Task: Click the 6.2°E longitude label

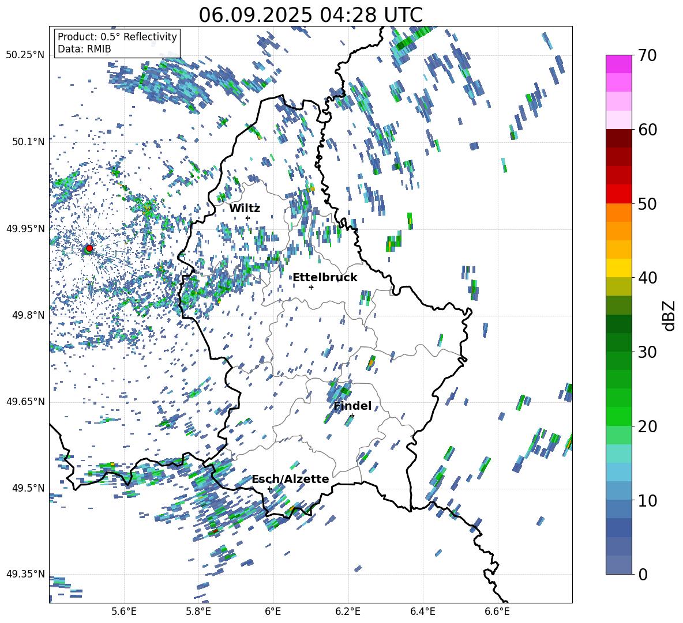Action: coord(348,611)
